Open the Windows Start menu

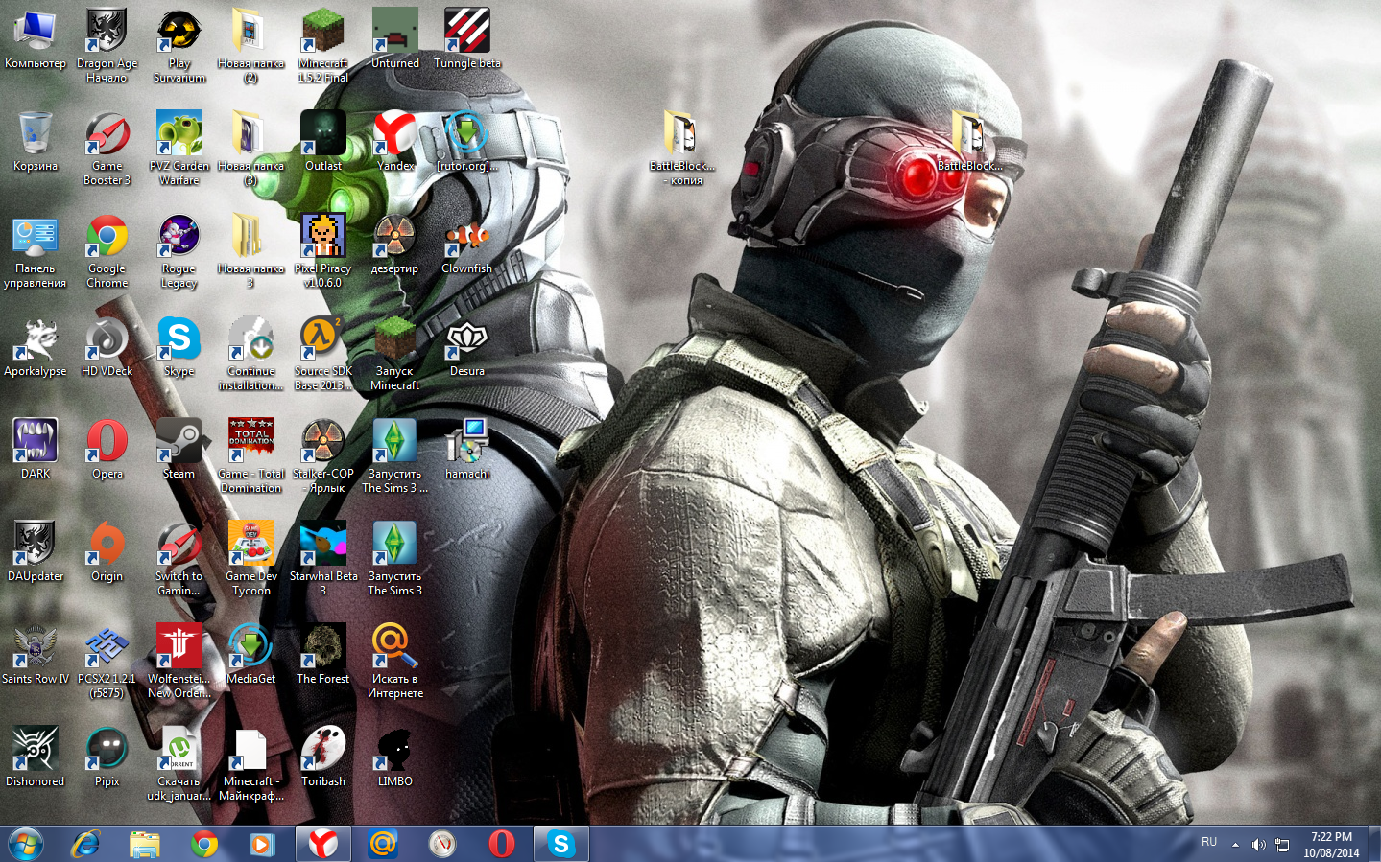(26, 844)
